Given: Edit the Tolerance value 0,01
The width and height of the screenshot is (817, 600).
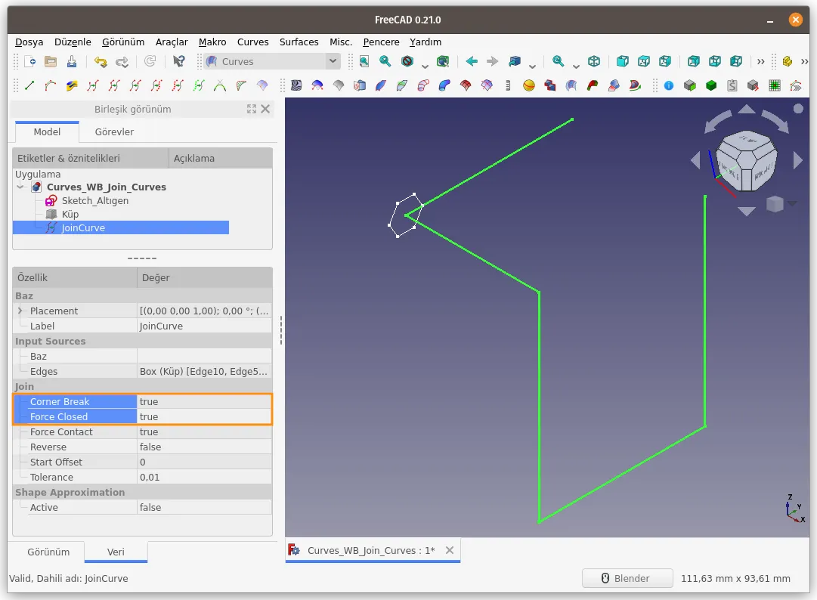Looking at the screenshot, I should point(204,477).
